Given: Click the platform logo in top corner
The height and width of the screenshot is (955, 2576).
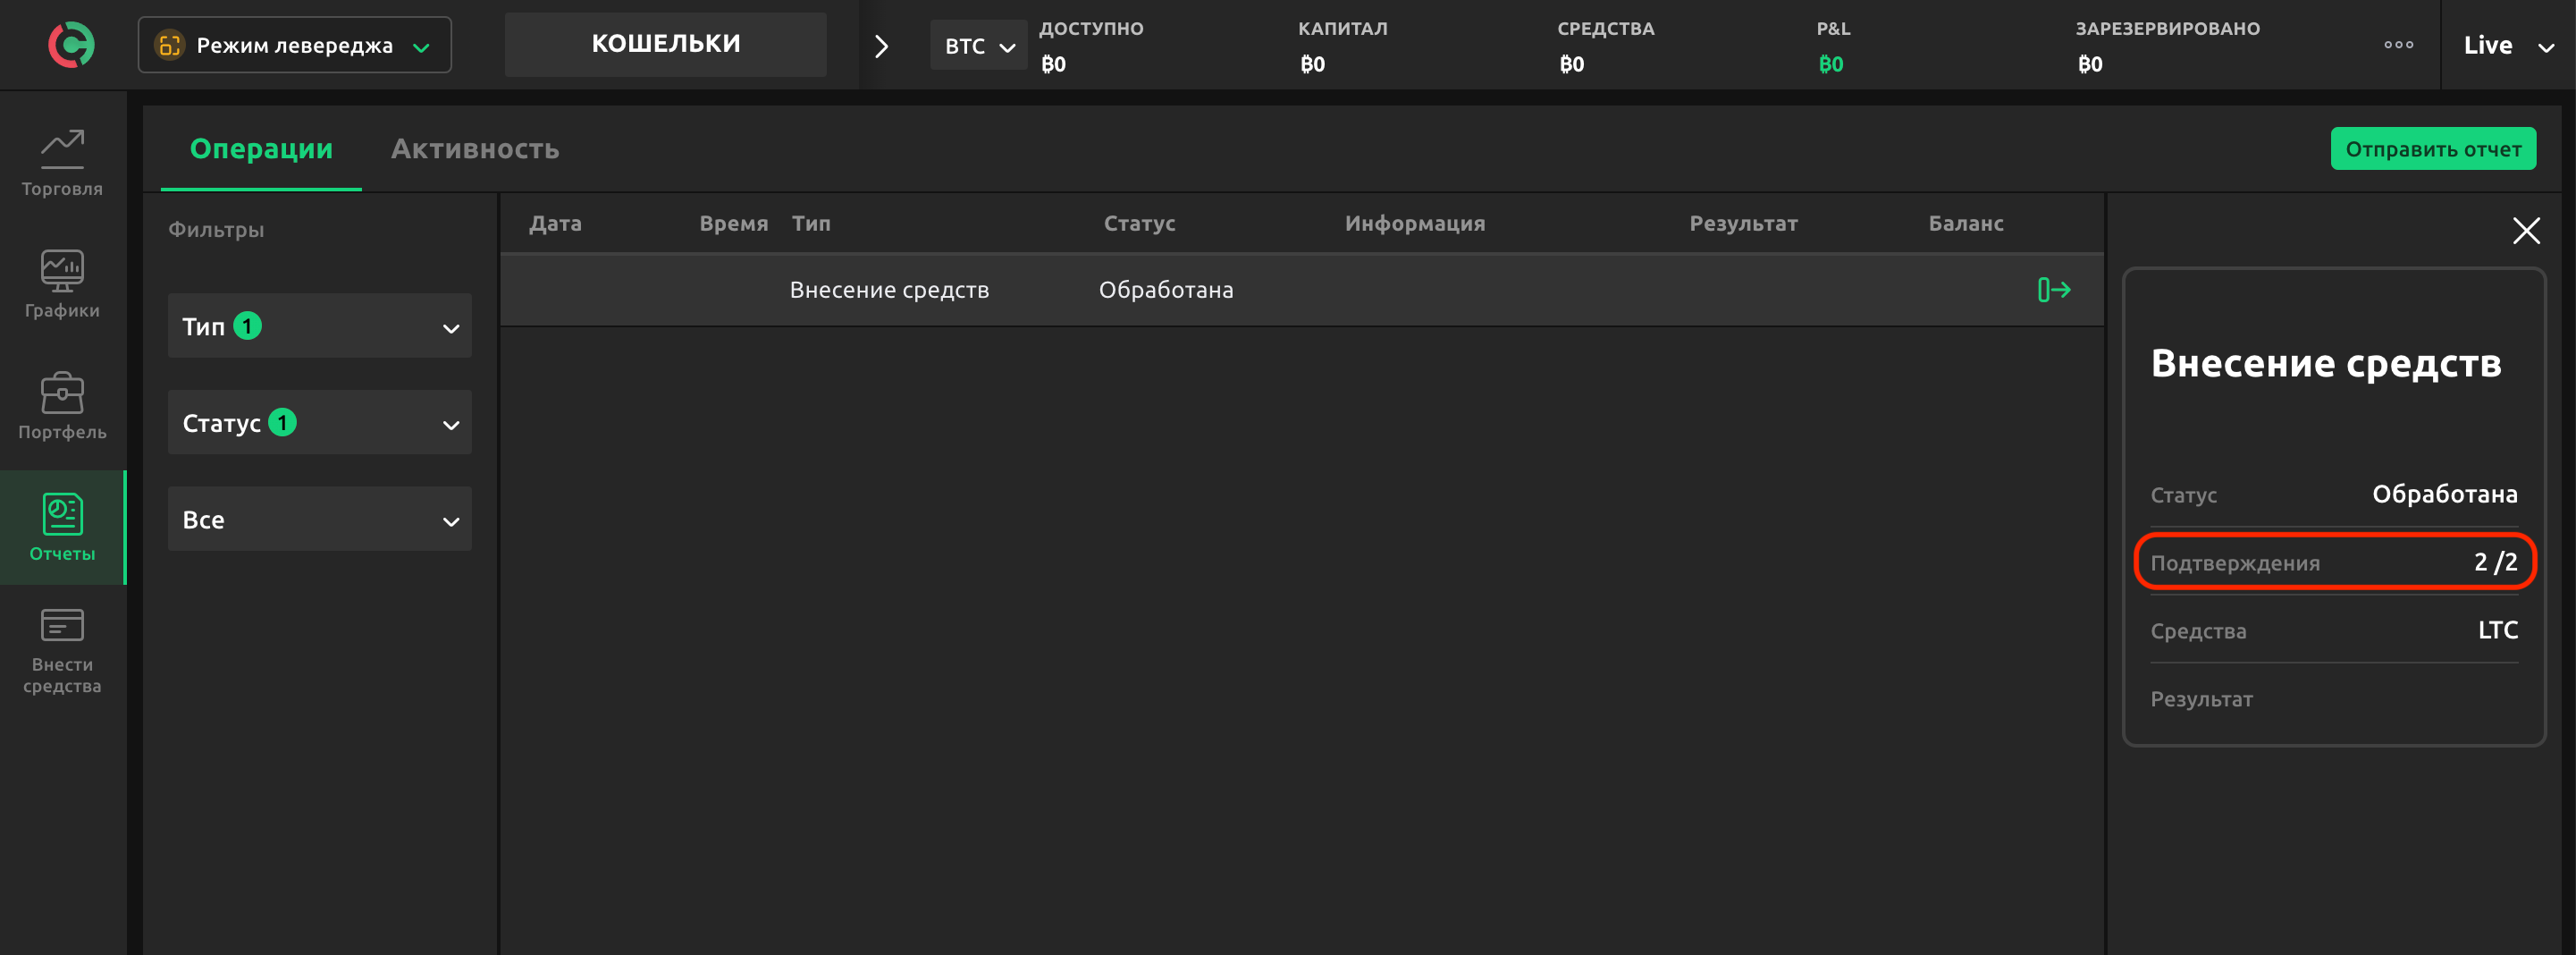Looking at the screenshot, I should [x=70, y=44].
